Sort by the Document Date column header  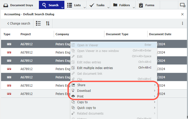160,34
